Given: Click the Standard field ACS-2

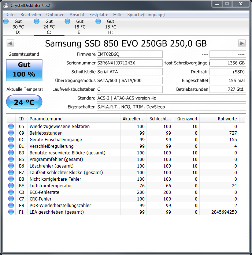Looking at the screenshot, I should coord(171,98).
